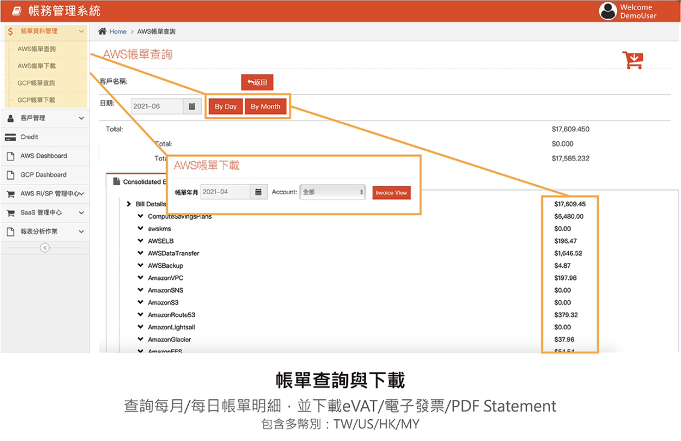Image resolution: width=681 pixels, height=441 pixels.
Task: Collapse the sidebar with the double-arrow icon
Action: coord(45,248)
